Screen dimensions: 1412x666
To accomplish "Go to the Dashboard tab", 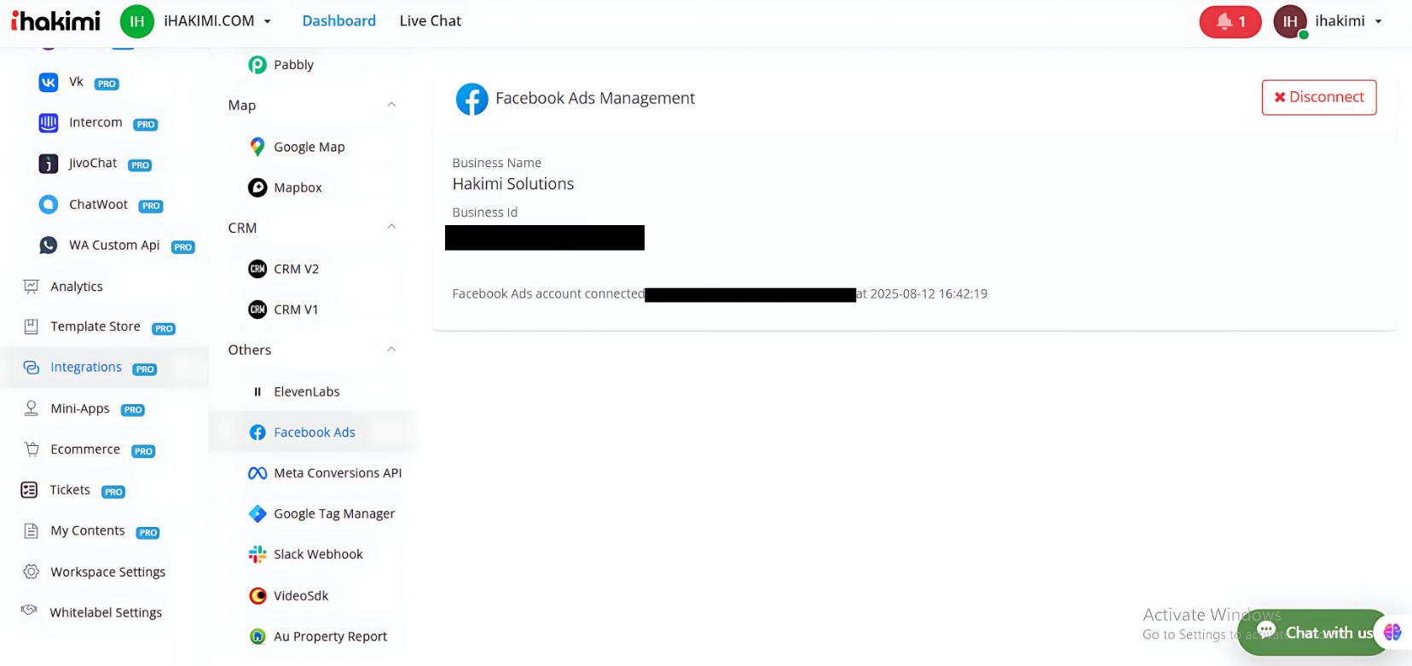I will pyautogui.click(x=339, y=21).
